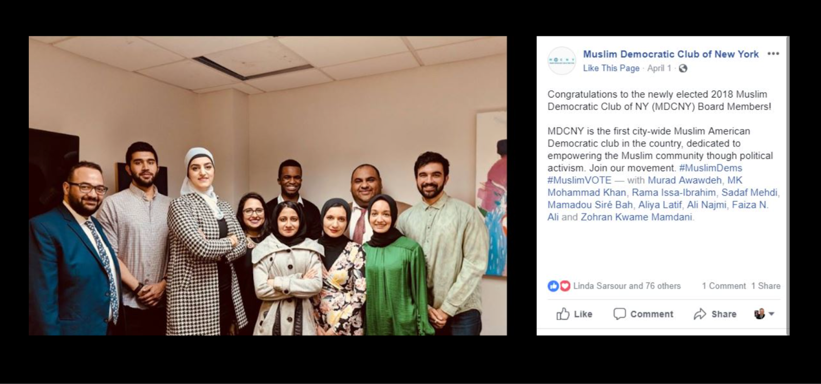Viewport: 821px width, 384px height.
Task: Click the Comment speech-bubble button
Action: pyautogui.click(x=643, y=314)
